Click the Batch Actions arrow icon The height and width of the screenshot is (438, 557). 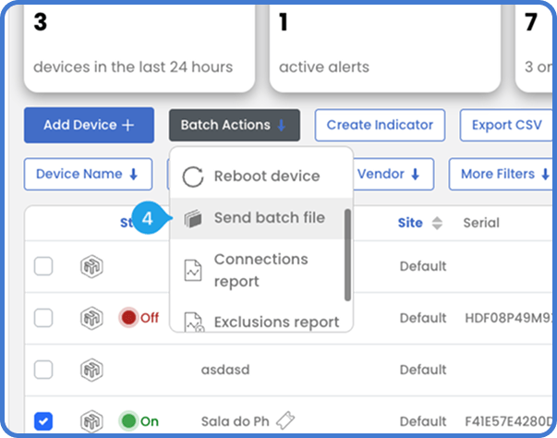tap(282, 125)
